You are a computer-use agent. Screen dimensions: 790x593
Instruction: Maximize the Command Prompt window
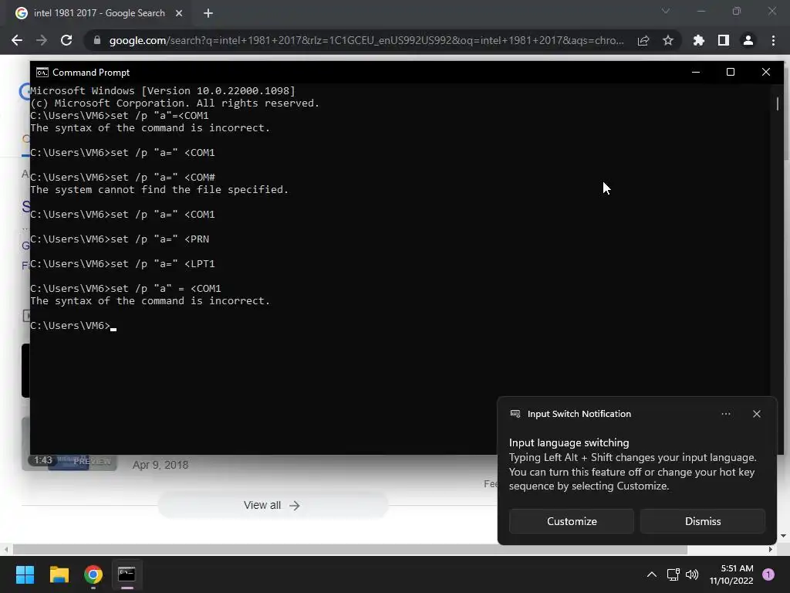click(731, 72)
